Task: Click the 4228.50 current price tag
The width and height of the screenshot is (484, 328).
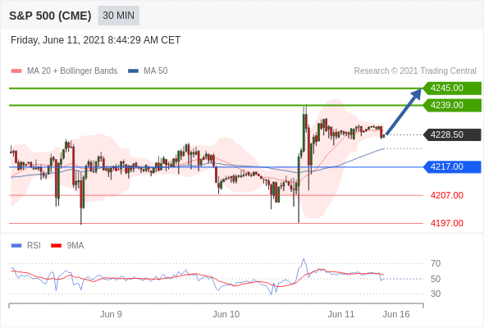Action: click(452, 134)
